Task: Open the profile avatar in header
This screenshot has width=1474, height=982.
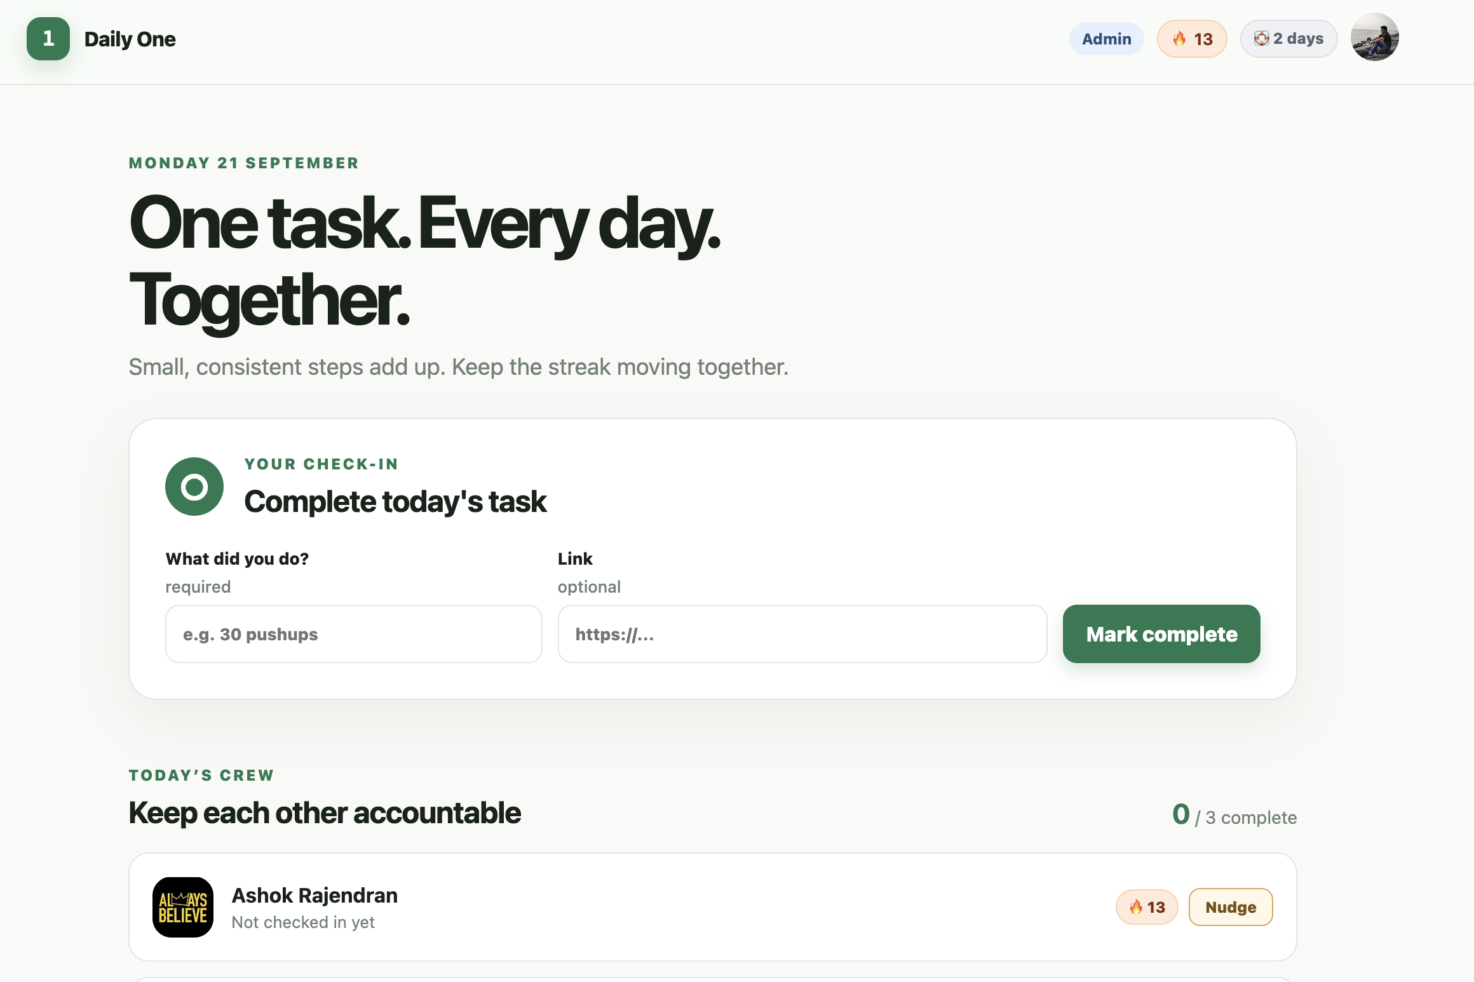Action: (1375, 37)
